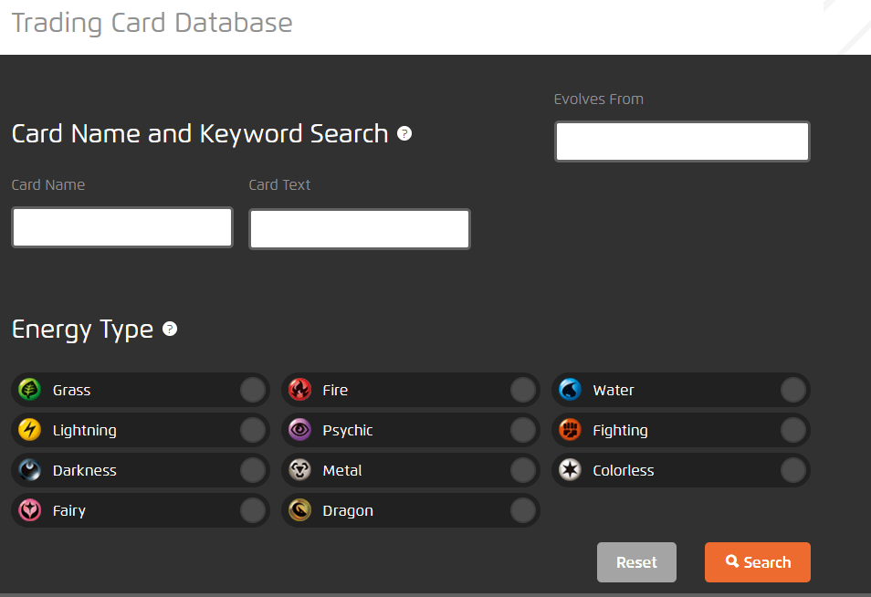Image resolution: width=871 pixels, height=597 pixels.
Task: Click the Dragon energy icon
Action: point(299,510)
